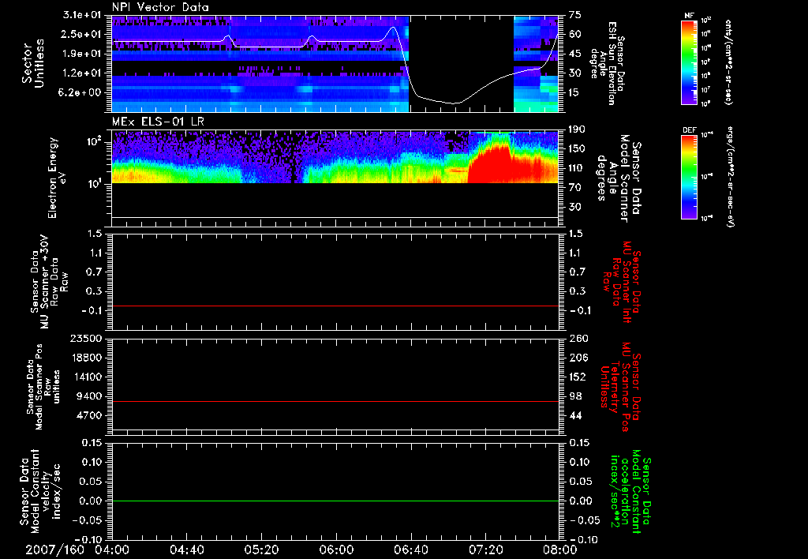Image resolution: width=808 pixels, height=559 pixels.
Task: Click the "1.2e+01" sector tick label
Action: pyautogui.click(x=82, y=73)
